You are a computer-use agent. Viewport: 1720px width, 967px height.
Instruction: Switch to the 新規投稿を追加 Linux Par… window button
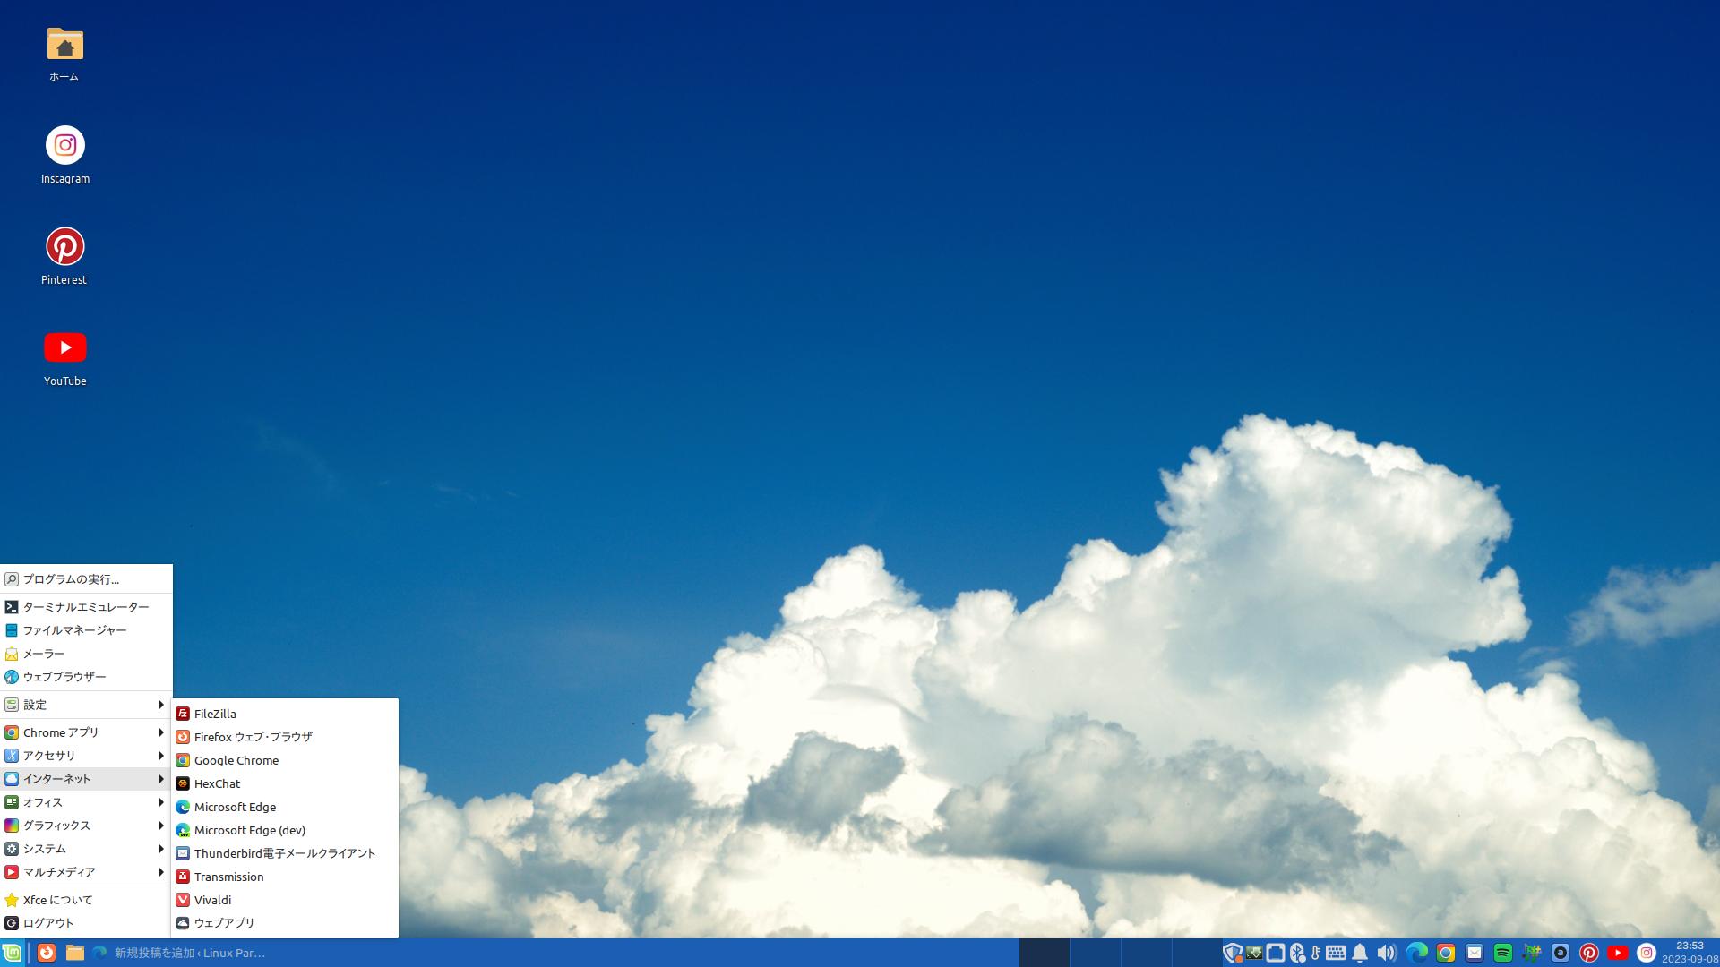[x=178, y=953]
